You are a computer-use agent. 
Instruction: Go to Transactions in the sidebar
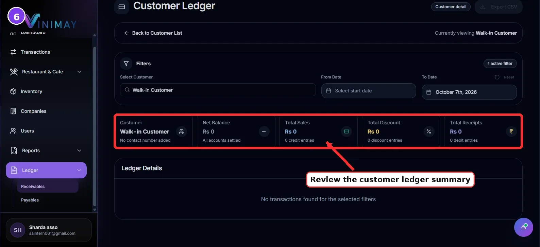[46, 52]
